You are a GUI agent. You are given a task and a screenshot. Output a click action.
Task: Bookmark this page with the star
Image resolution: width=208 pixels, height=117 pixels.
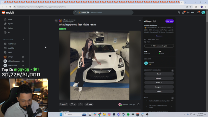(x=190, y=7)
